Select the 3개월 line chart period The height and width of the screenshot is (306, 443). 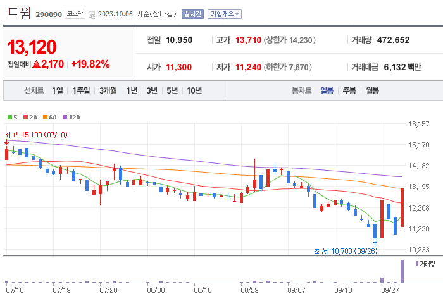pos(108,90)
